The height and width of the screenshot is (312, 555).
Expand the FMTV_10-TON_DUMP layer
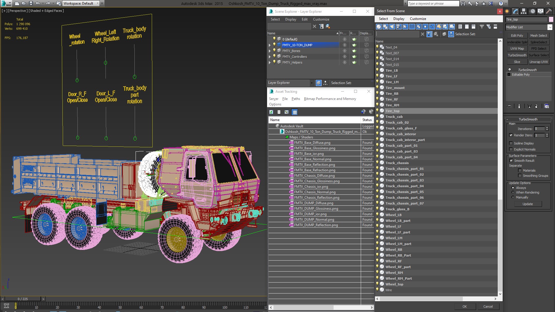click(270, 45)
